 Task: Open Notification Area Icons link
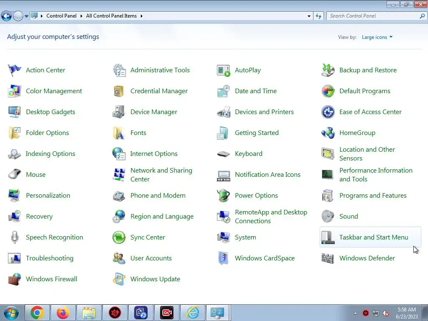(x=267, y=174)
